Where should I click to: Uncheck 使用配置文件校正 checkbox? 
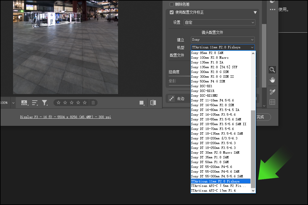click(x=172, y=12)
